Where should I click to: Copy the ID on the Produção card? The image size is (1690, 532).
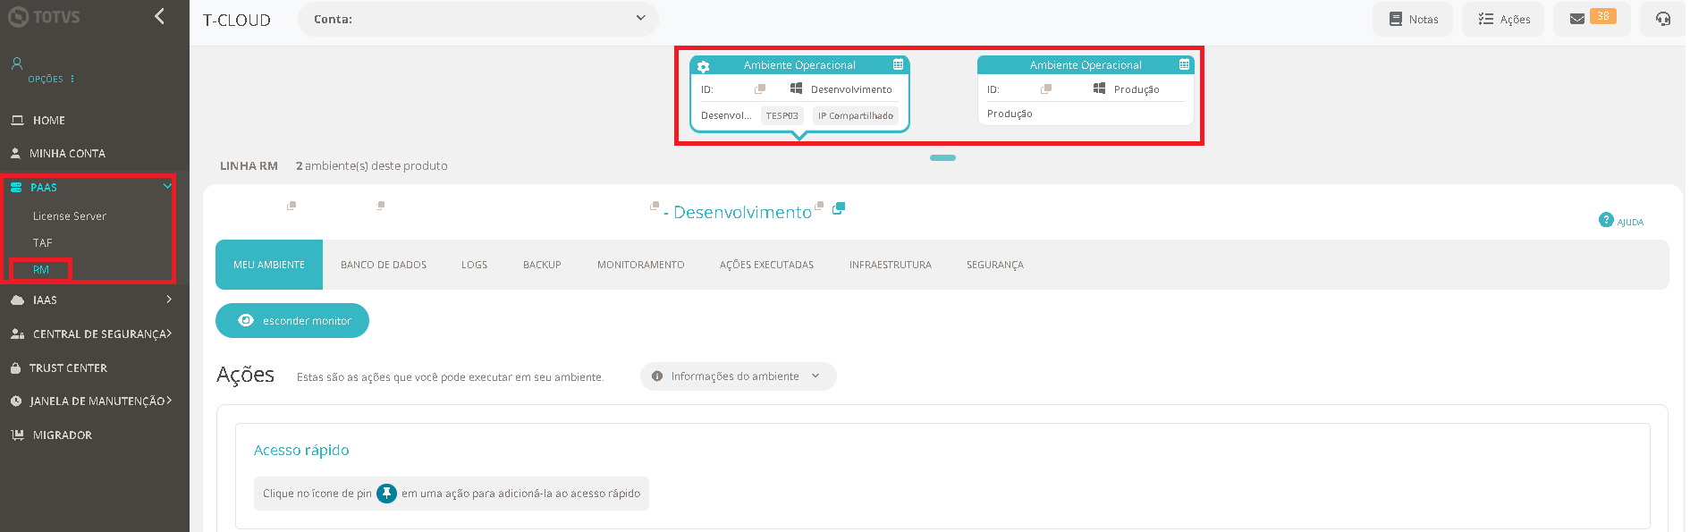(x=1046, y=89)
